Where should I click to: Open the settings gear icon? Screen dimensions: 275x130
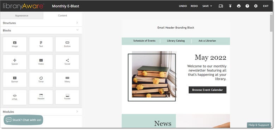tap(256, 6)
